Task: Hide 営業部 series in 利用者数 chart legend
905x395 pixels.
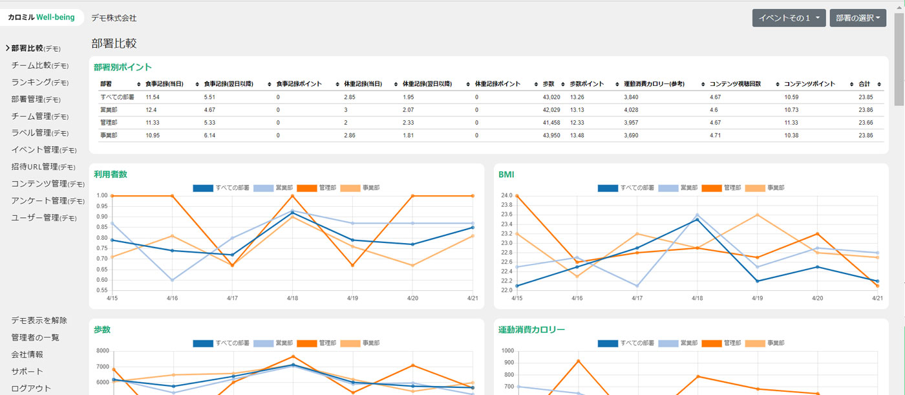Action: click(x=273, y=187)
